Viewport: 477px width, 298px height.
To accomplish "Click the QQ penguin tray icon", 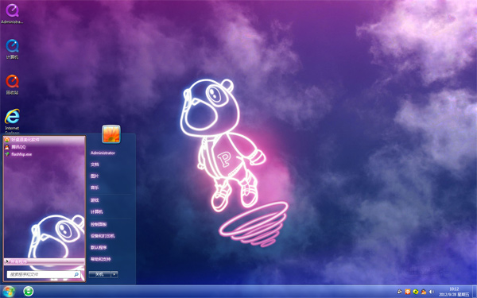I will point(424,292).
